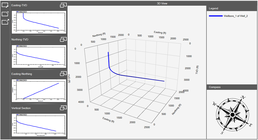Open plot settings wrench icon
This screenshot has height=140, width=258.
(x=5, y=5)
